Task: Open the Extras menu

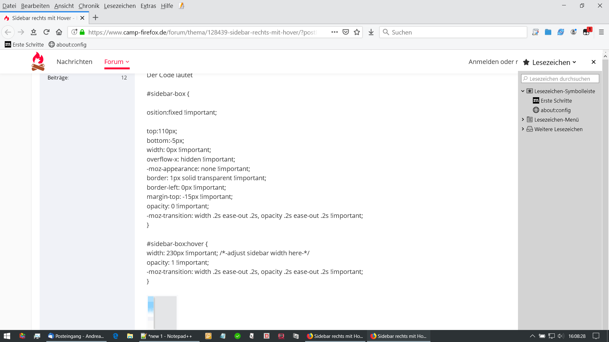Action: [x=148, y=6]
